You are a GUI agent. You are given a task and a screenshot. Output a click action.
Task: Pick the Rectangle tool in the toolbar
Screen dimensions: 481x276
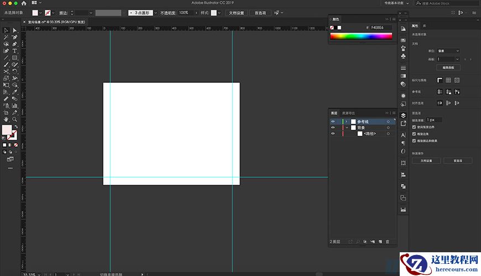tap(15, 57)
